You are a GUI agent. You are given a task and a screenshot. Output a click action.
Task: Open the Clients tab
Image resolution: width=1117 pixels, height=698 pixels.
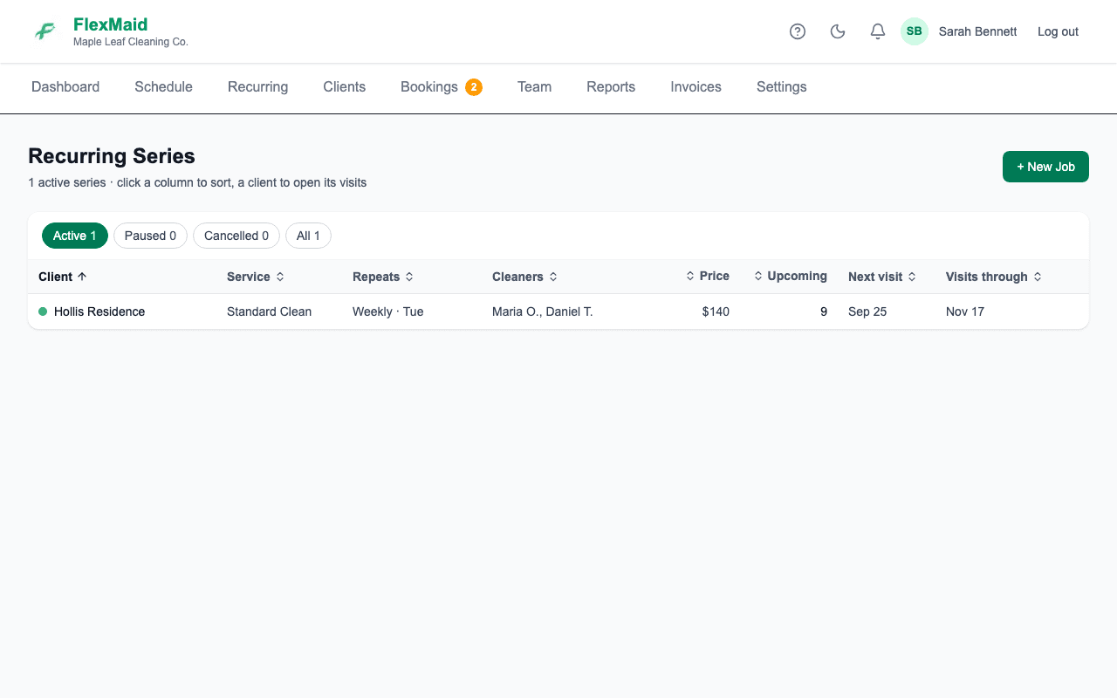coord(344,87)
